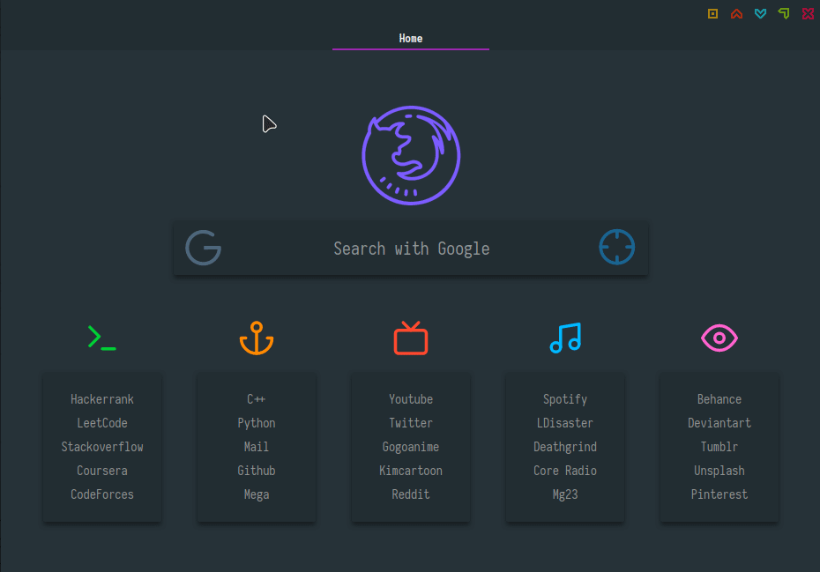Screen dimensions: 820x572
Task: Open Hackerrank
Action: (101, 398)
